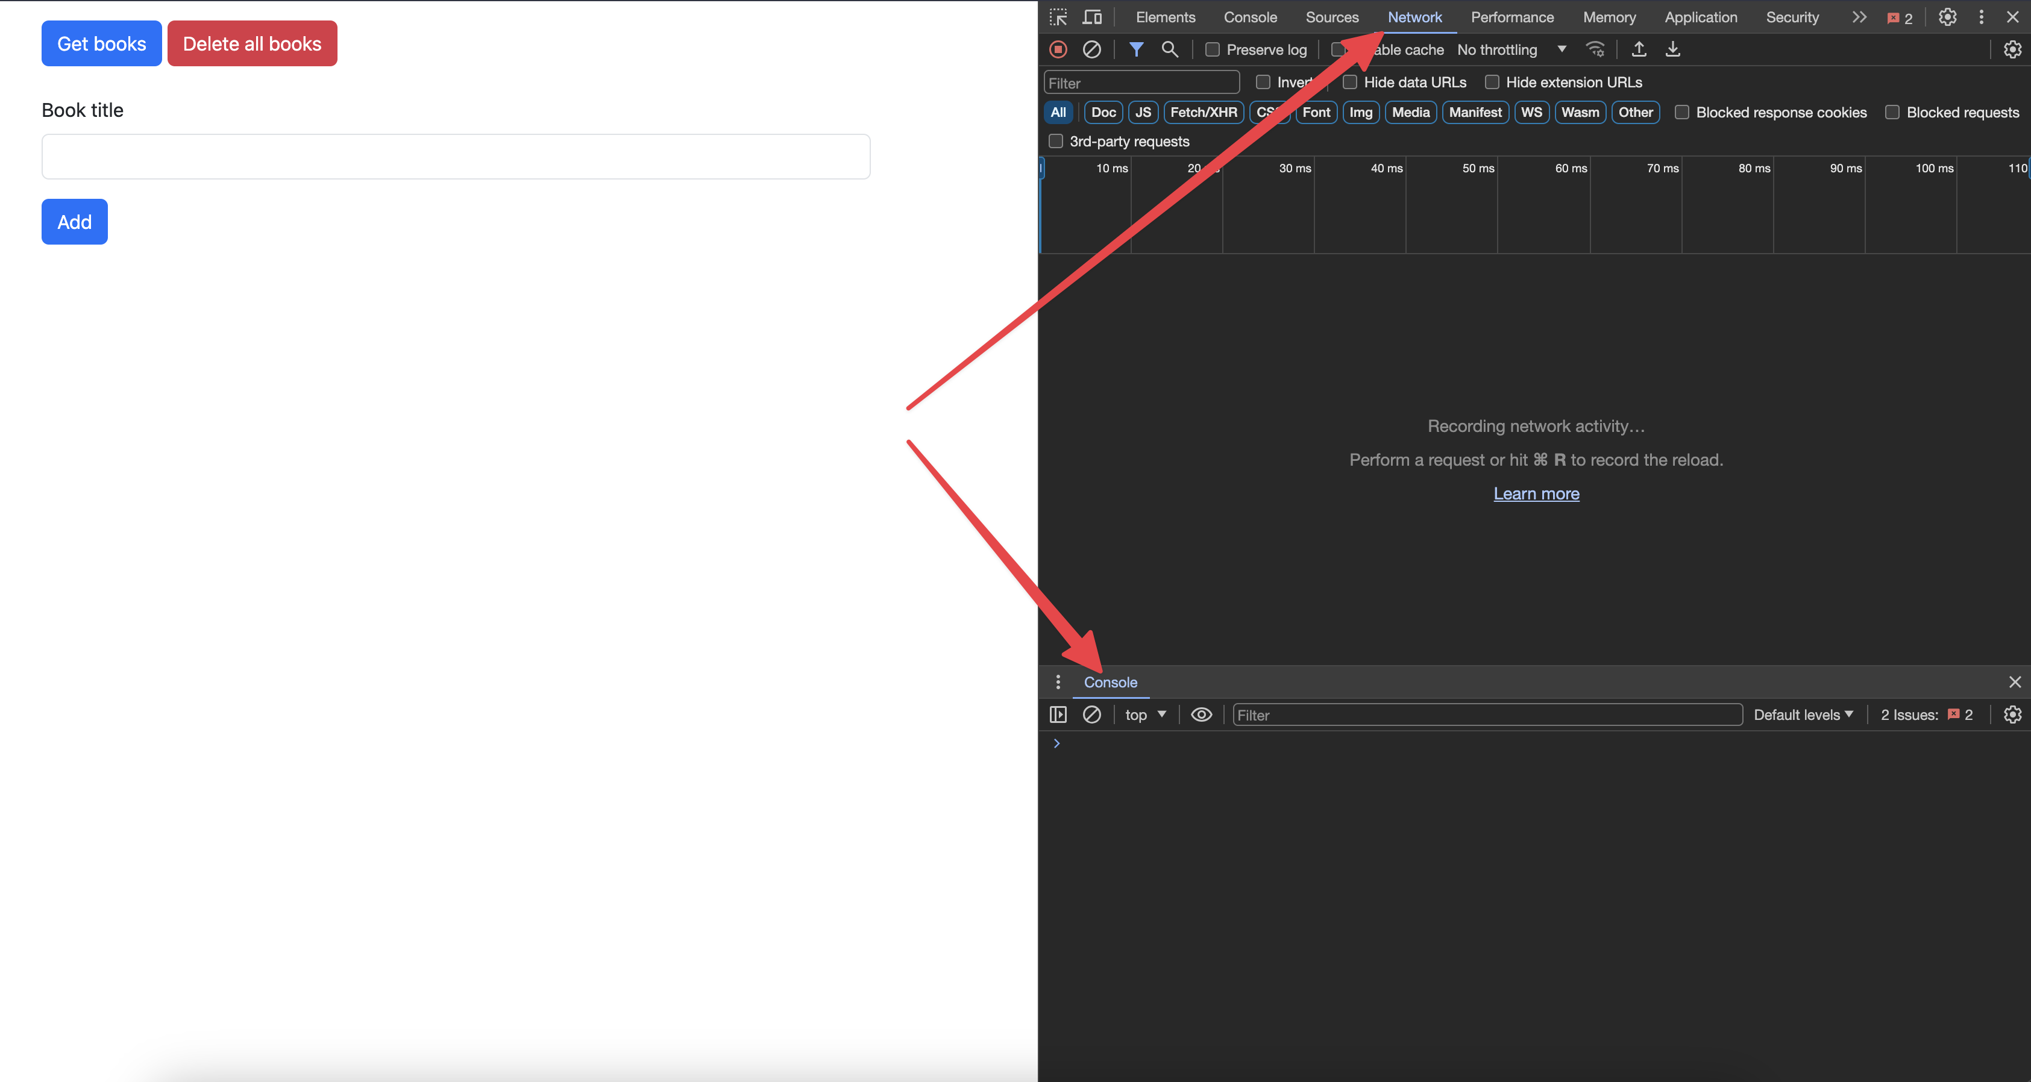Expand the Default levels dropdown
2031x1082 pixels.
pos(1803,715)
